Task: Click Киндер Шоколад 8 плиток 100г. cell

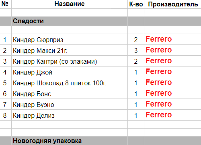Action: tap(70, 83)
